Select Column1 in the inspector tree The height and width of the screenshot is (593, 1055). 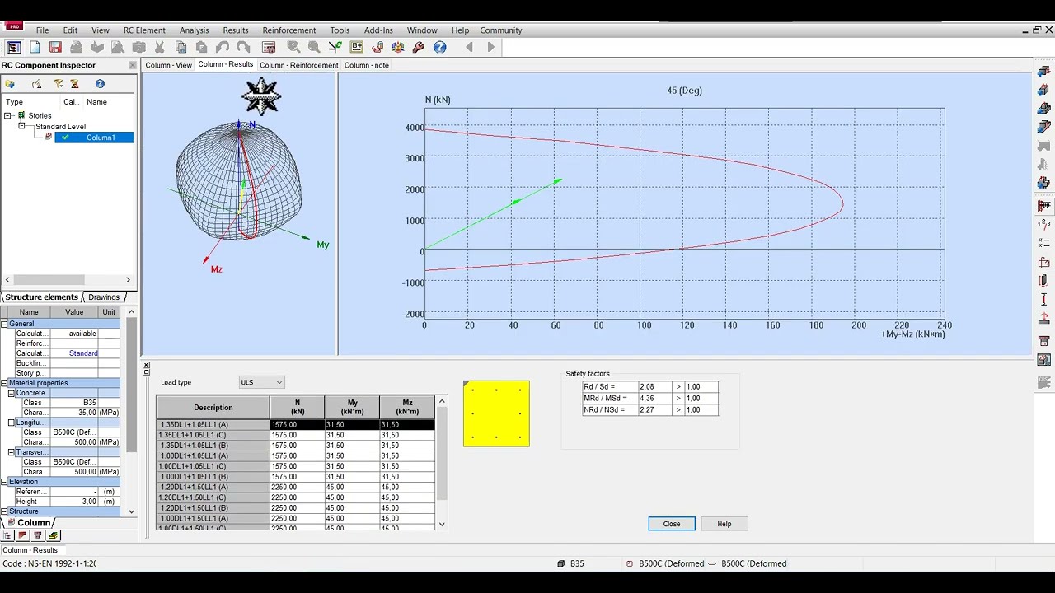[93, 138]
